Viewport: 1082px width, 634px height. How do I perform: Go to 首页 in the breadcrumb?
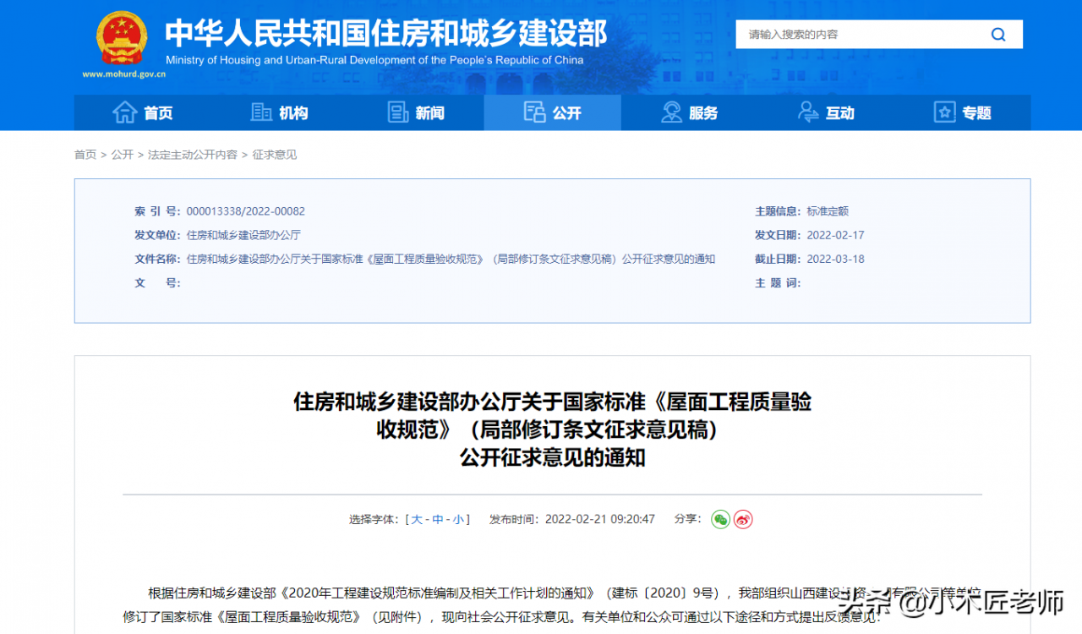(85, 155)
